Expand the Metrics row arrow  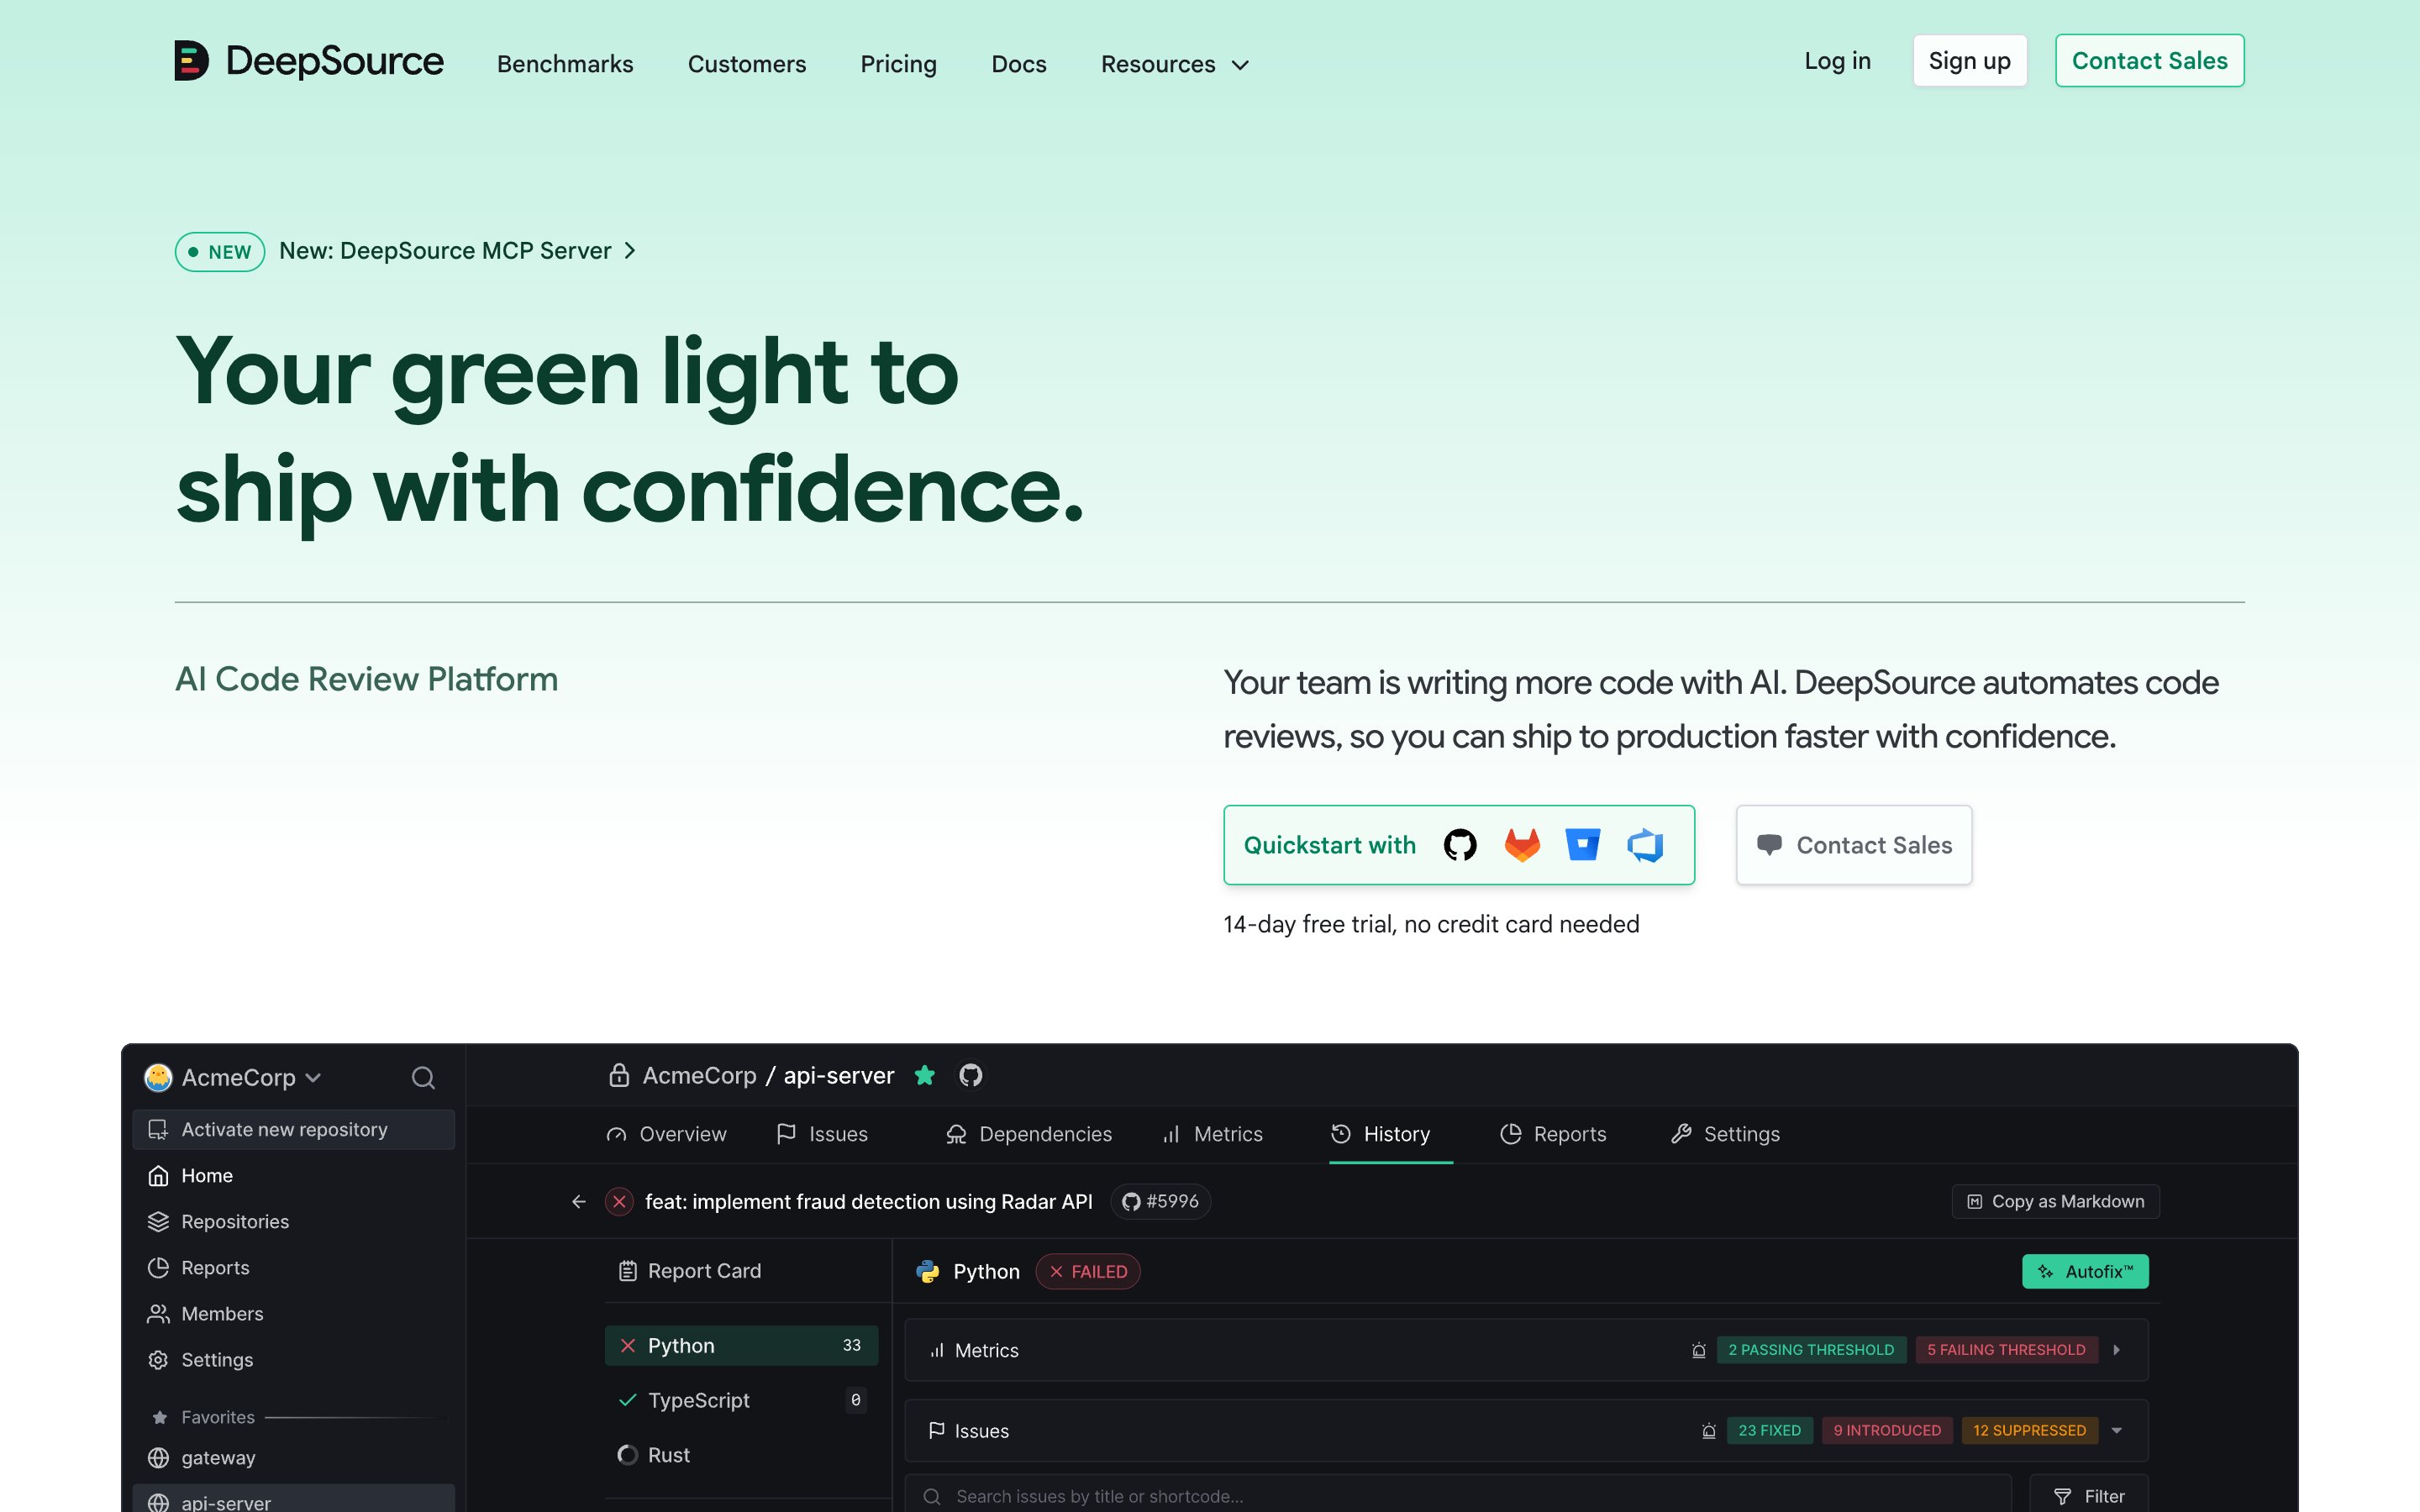2116,1350
